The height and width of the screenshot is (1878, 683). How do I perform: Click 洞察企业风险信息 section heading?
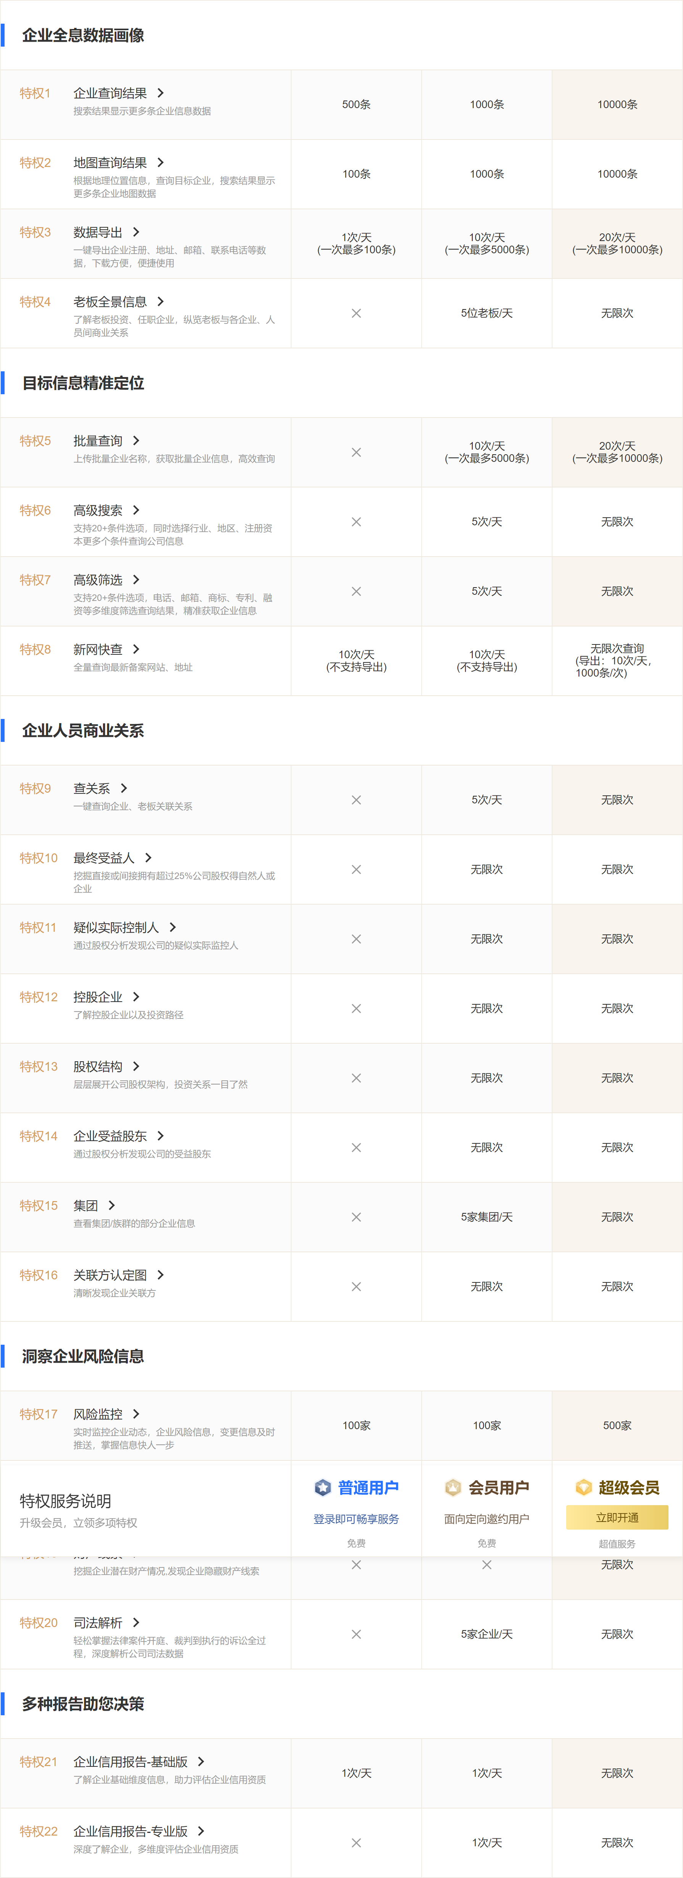click(83, 1356)
